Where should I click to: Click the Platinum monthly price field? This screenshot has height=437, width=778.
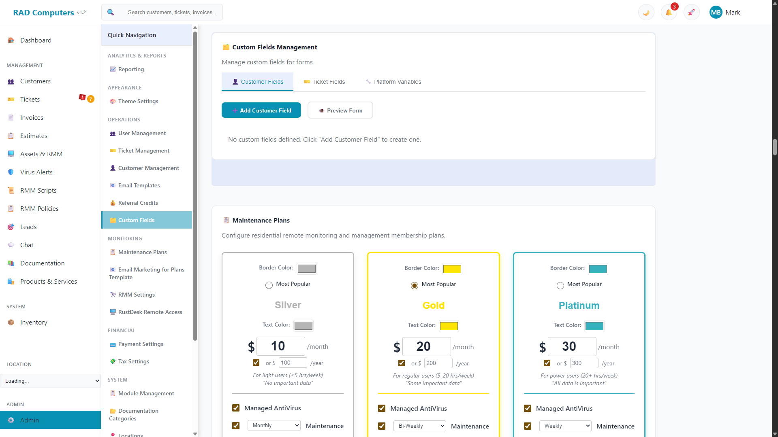pyautogui.click(x=572, y=346)
